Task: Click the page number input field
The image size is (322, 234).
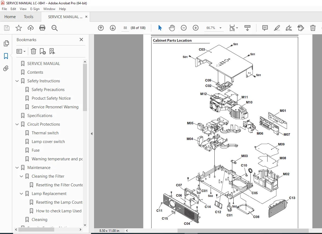Action: pos(125,28)
